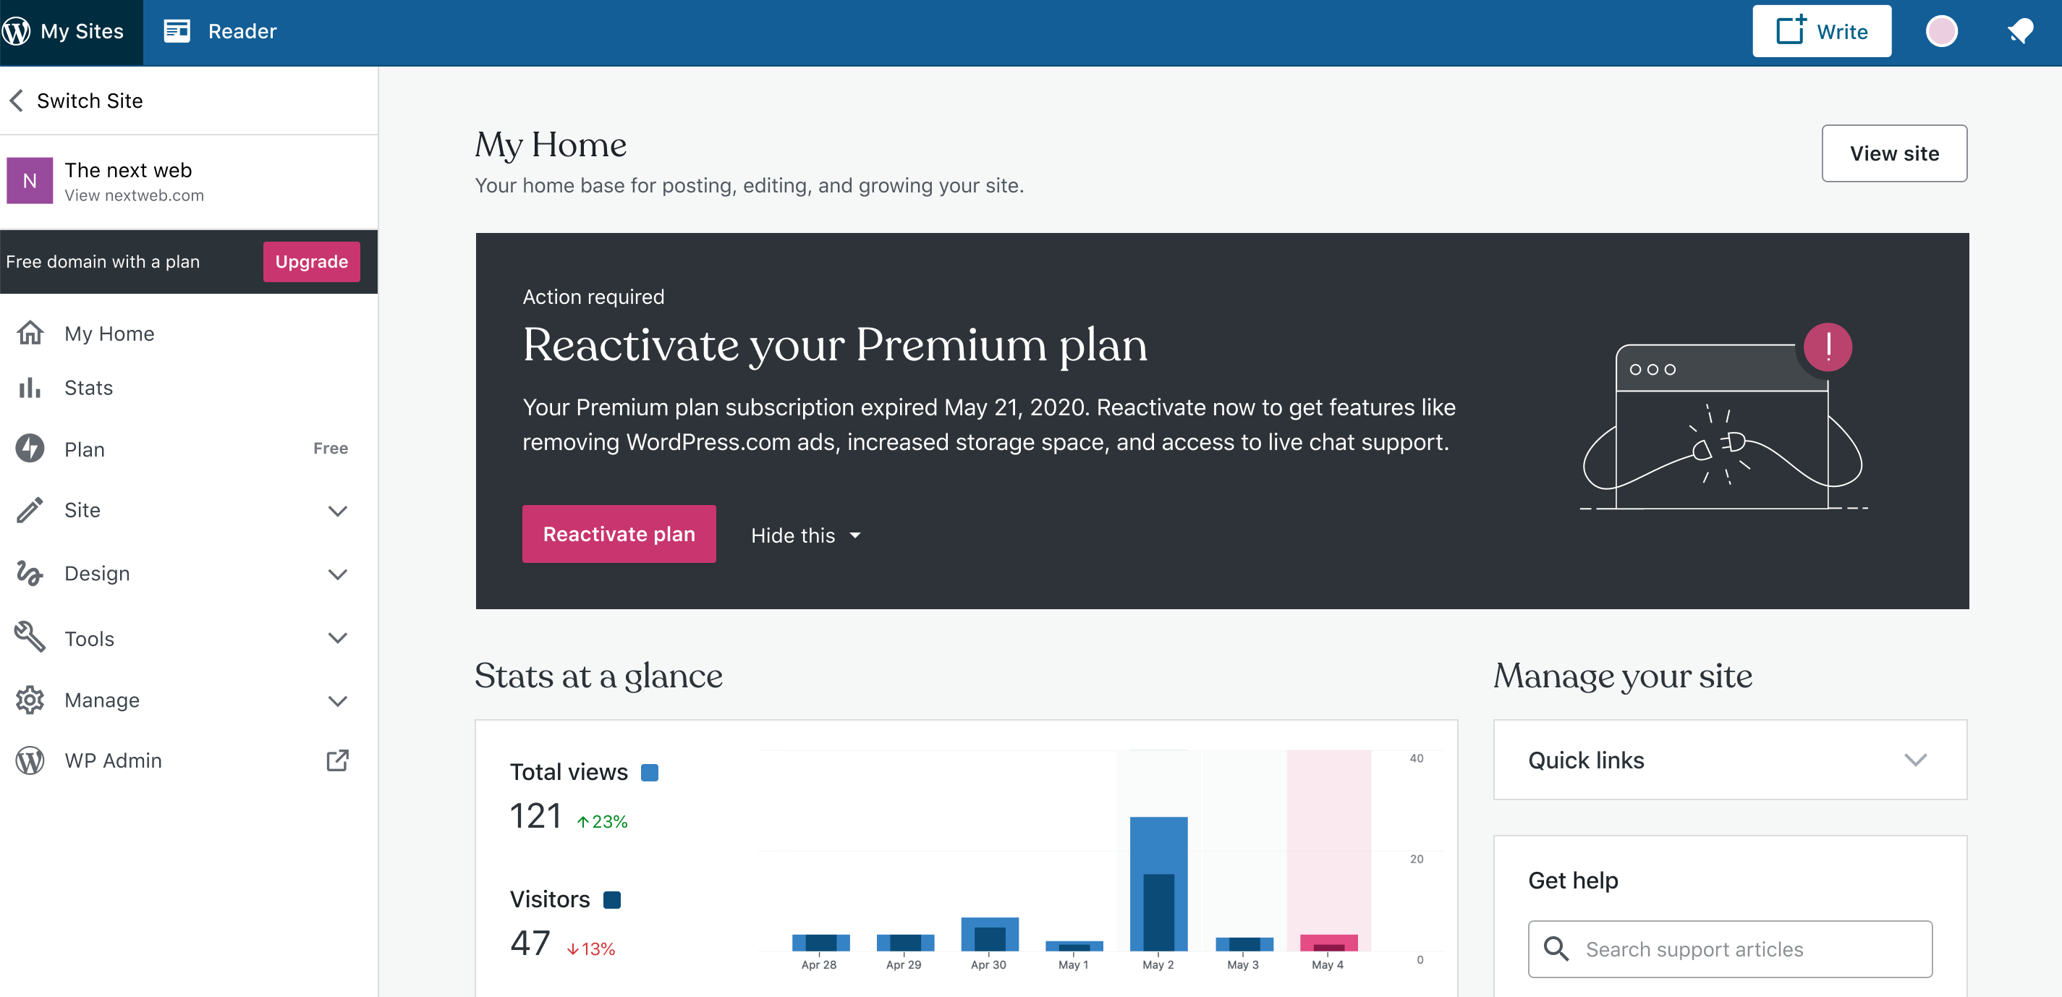Click the purple N site icon
This screenshot has height=997, width=2062.
tap(30, 181)
